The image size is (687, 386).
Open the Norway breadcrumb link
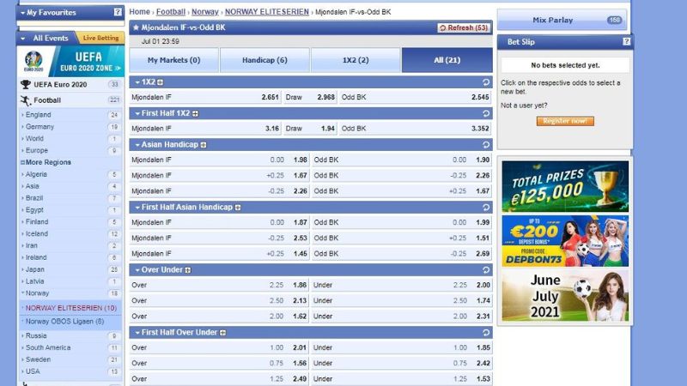[x=205, y=12]
